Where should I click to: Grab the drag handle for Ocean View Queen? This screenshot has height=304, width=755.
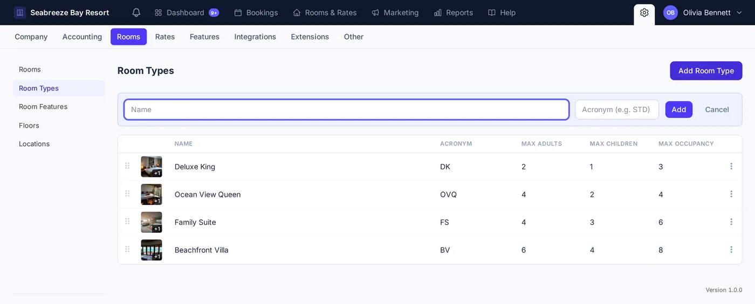coord(127,194)
